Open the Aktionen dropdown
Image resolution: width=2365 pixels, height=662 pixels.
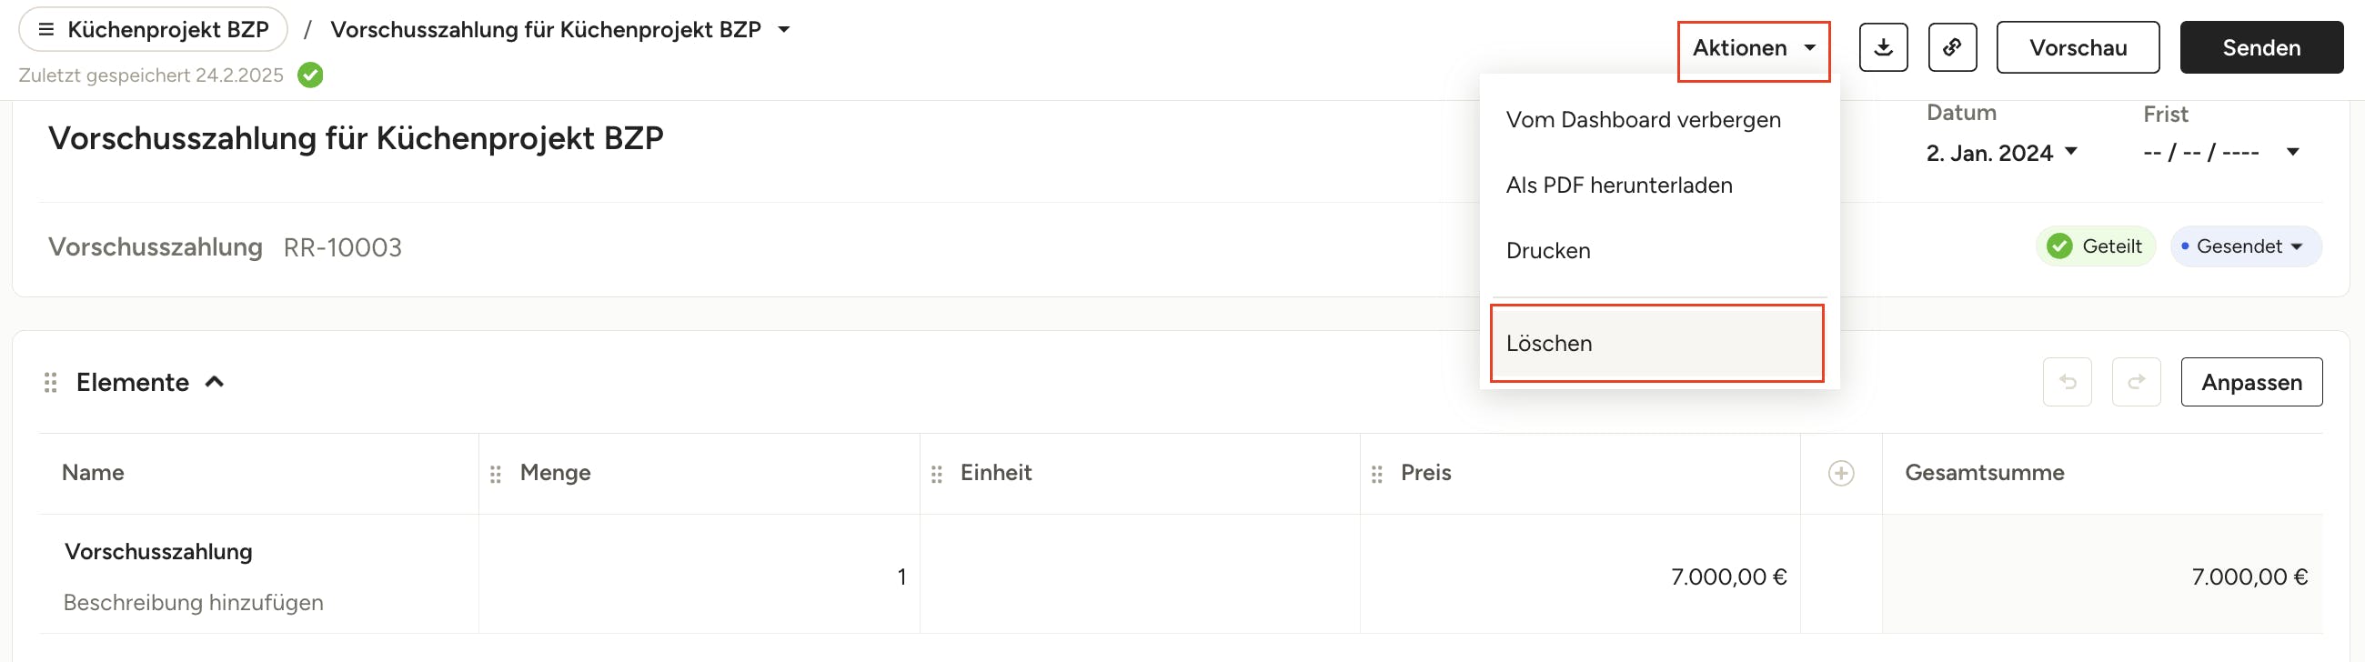point(1753,49)
